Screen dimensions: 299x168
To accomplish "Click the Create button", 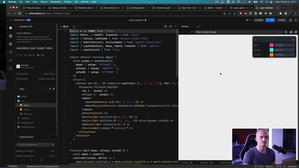I will click(x=281, y=20).
